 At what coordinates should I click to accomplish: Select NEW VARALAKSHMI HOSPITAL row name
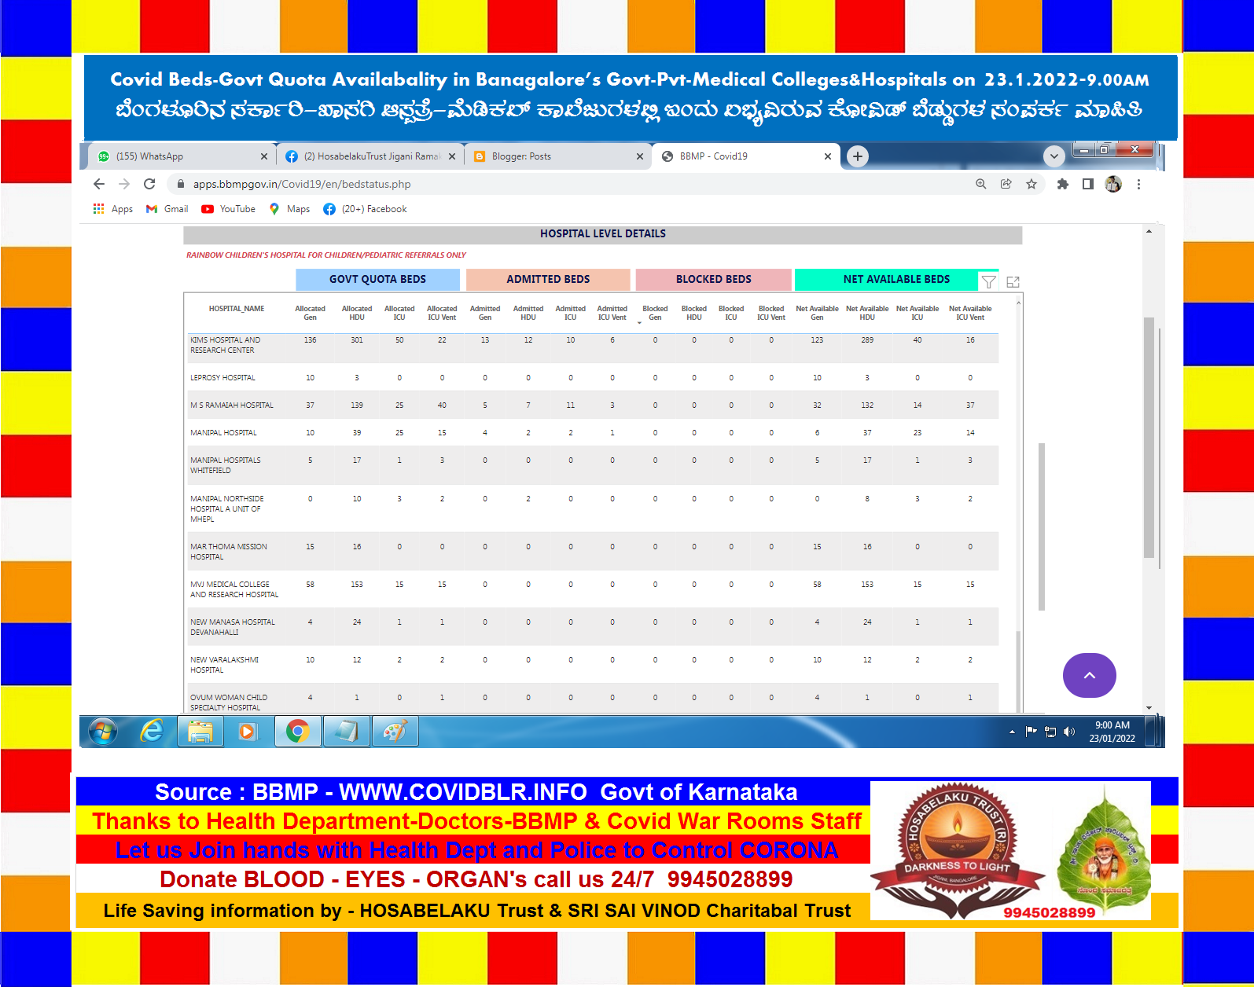pos(224,665)
